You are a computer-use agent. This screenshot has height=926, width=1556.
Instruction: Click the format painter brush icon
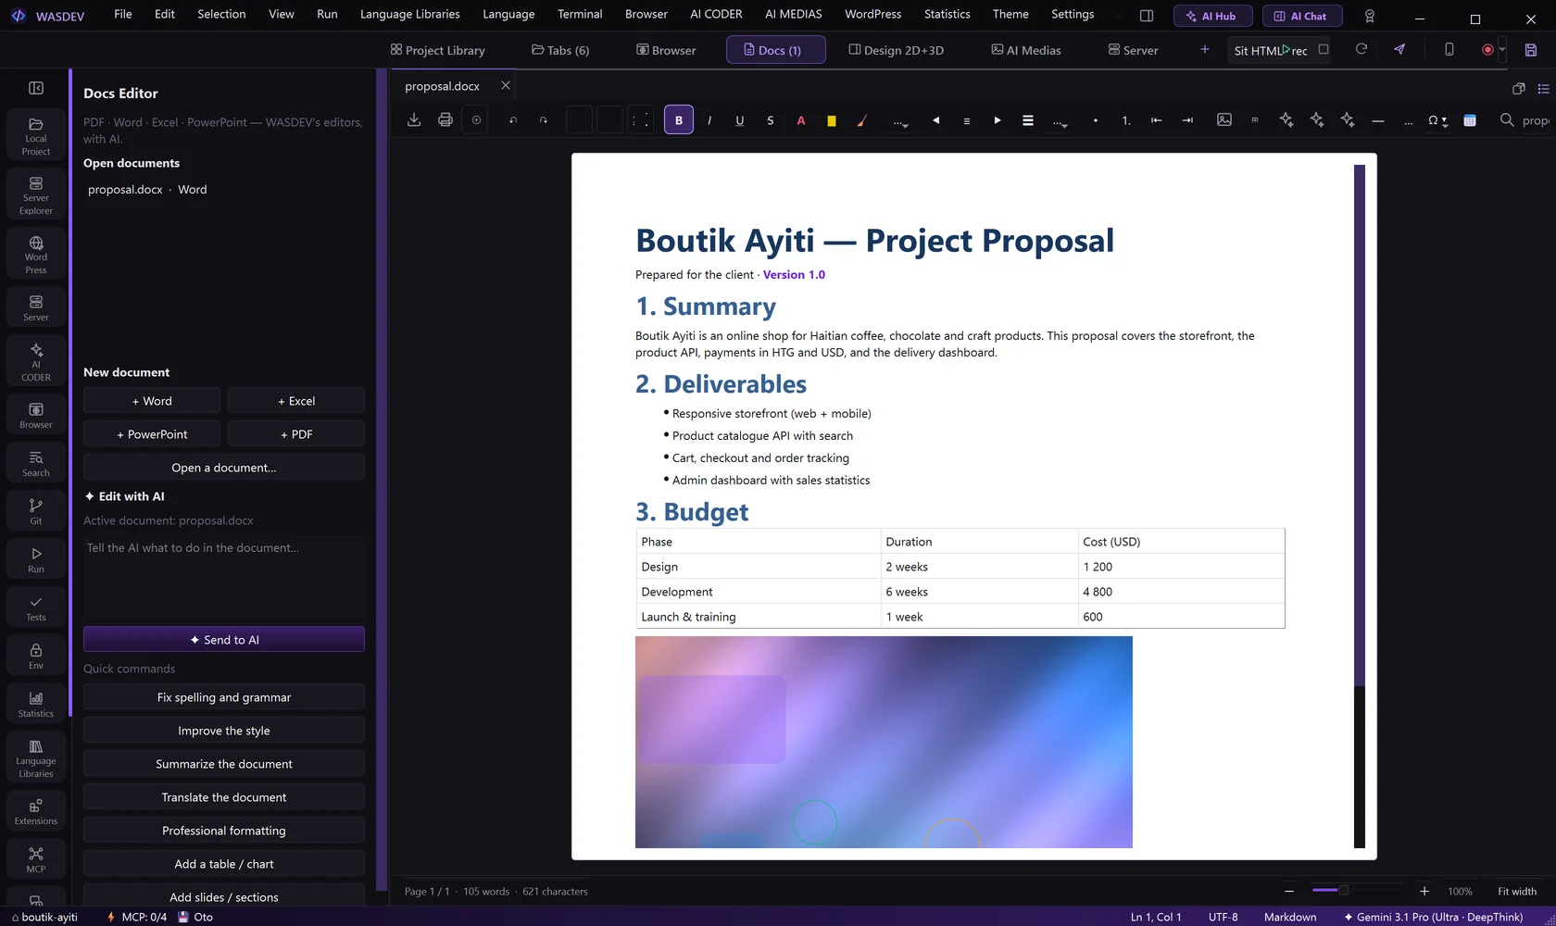862,120
